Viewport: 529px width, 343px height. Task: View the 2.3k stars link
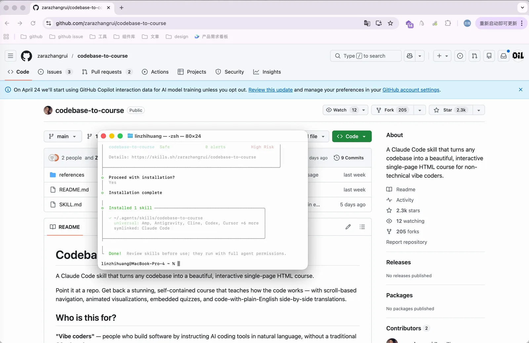[408, 210]
